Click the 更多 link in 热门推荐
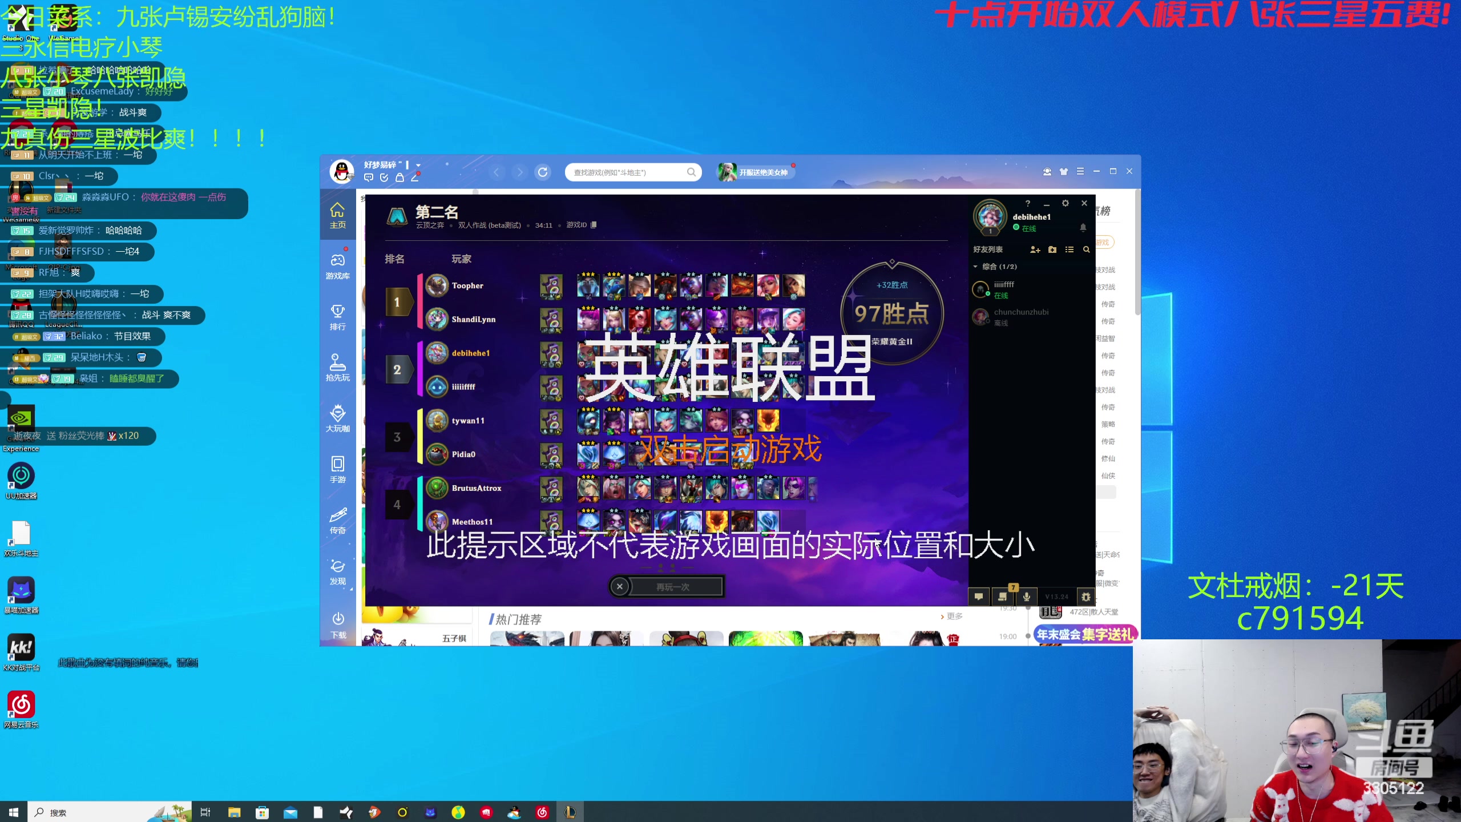 (x=952, y=616)
